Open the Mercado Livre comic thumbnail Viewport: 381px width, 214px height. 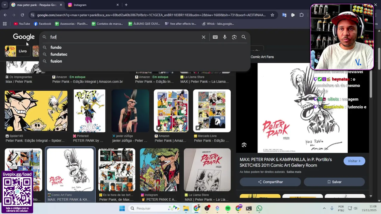coord(212,111)
